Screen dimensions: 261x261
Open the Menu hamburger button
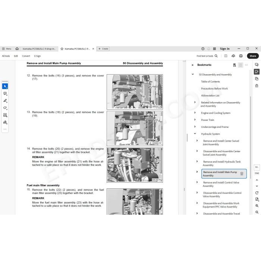[x=7, y=49]
